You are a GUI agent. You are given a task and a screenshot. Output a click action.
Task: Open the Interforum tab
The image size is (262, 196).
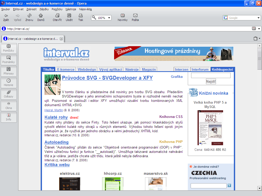pos(200,69)
